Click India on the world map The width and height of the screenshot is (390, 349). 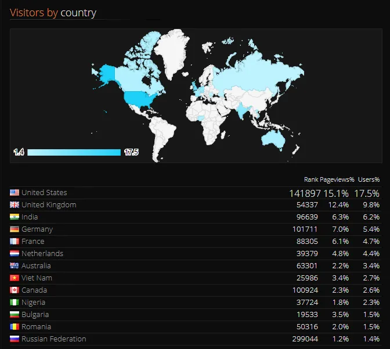[x=241, y=111]
